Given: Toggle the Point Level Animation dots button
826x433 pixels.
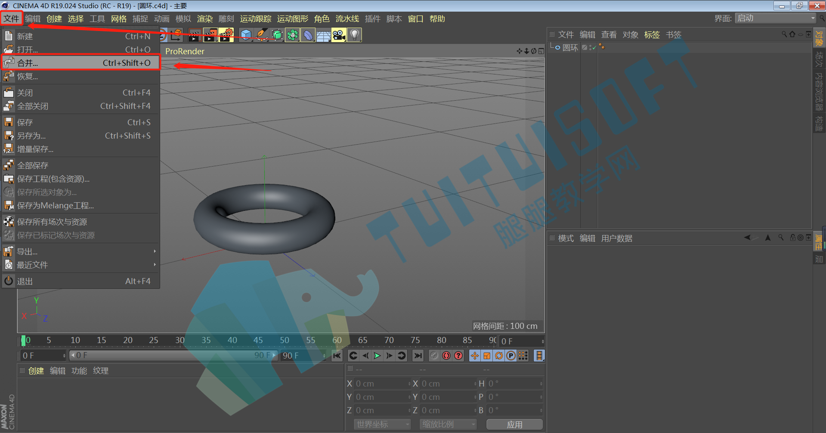Looking at the screenshot, I should (x=523, y=356).
